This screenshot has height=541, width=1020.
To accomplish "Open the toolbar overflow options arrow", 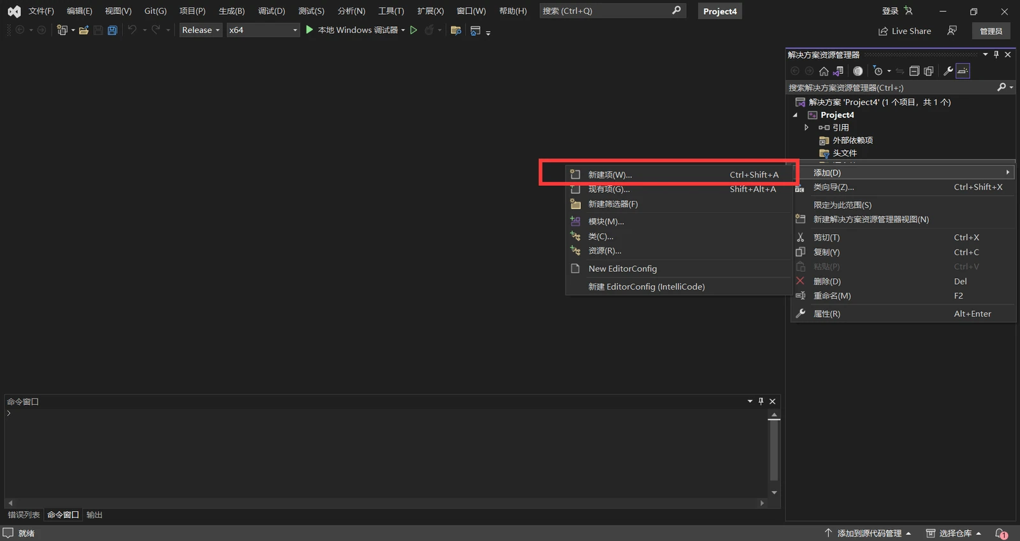I will pos(488,32).
